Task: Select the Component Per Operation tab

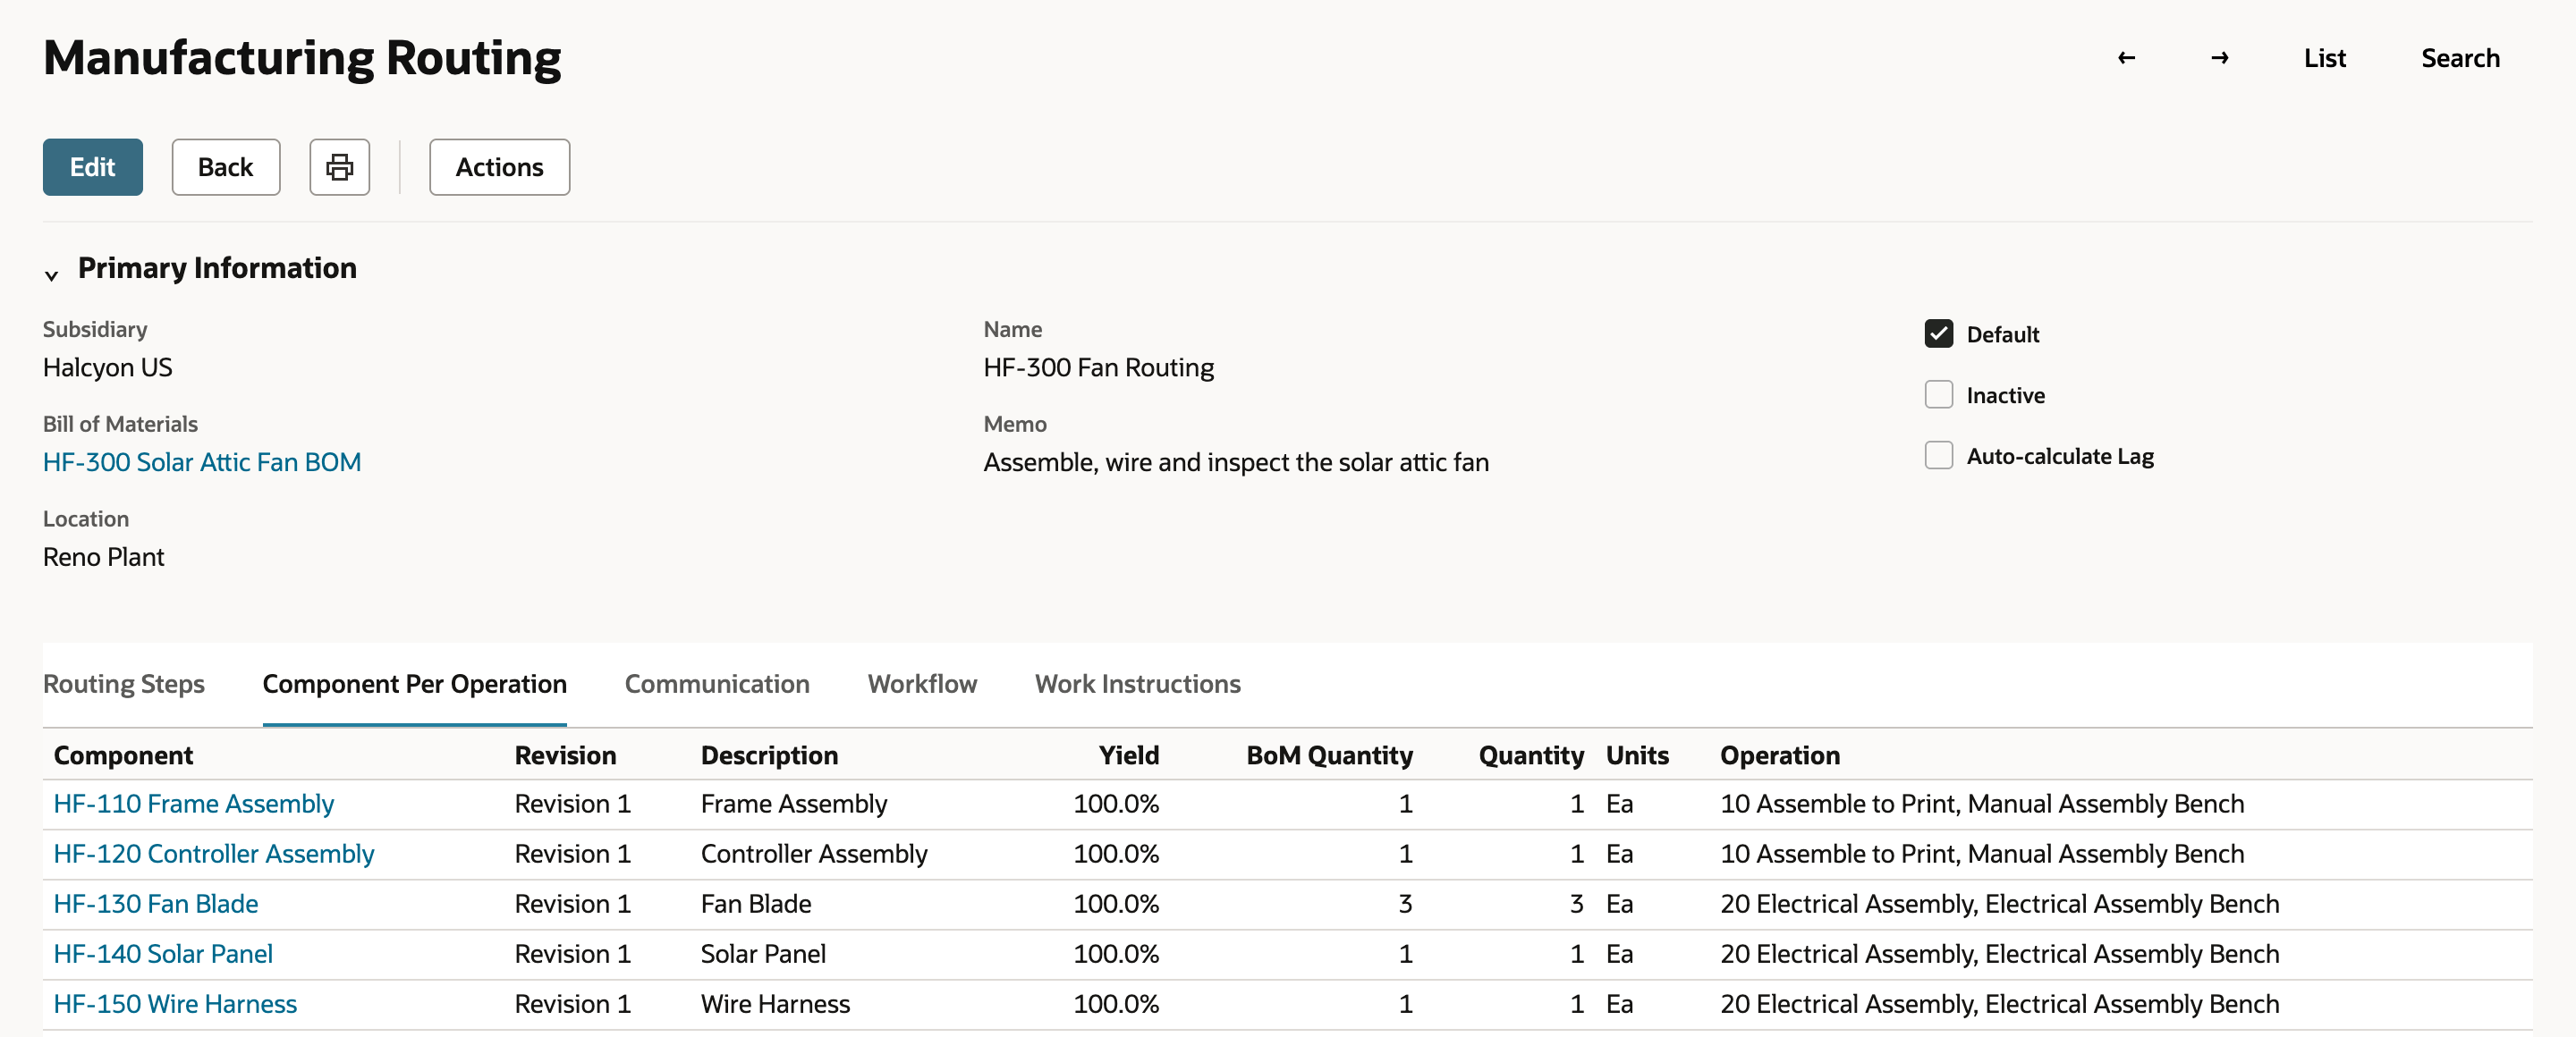Action: (x=414, y=685)
